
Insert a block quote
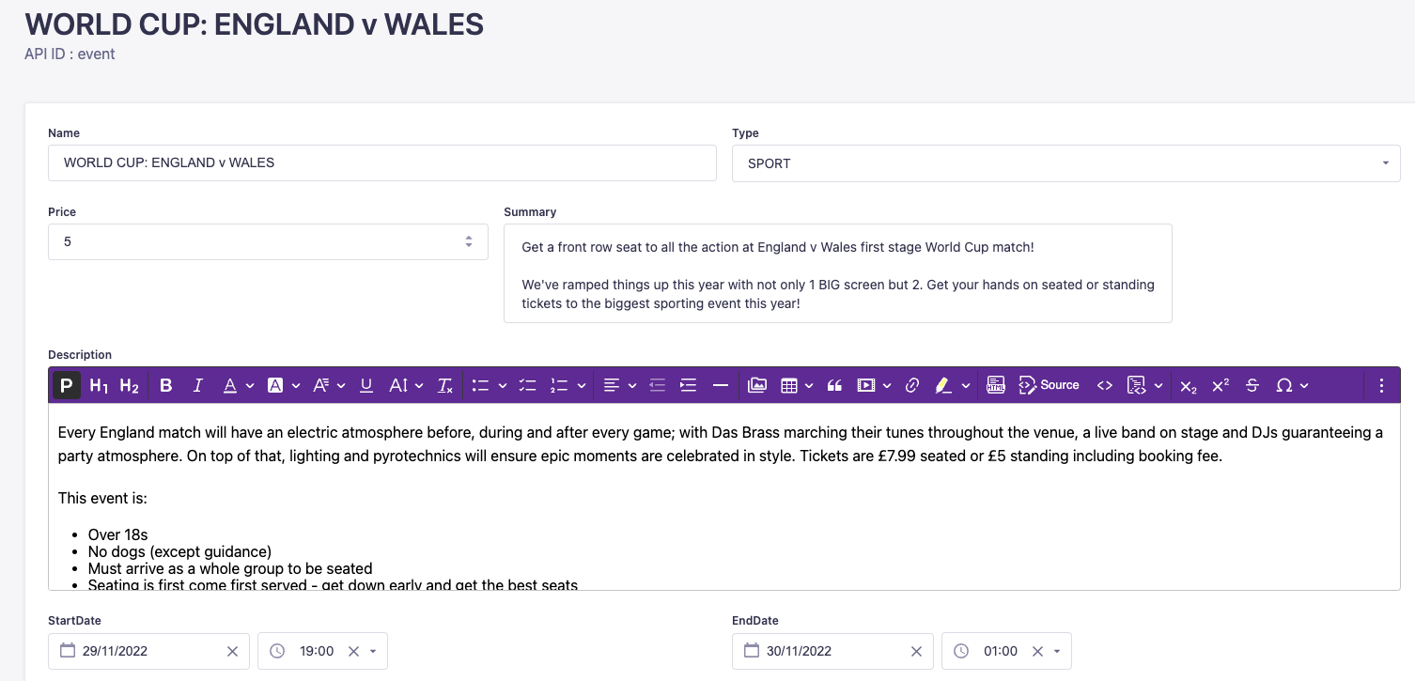click(x=834, y=385)
